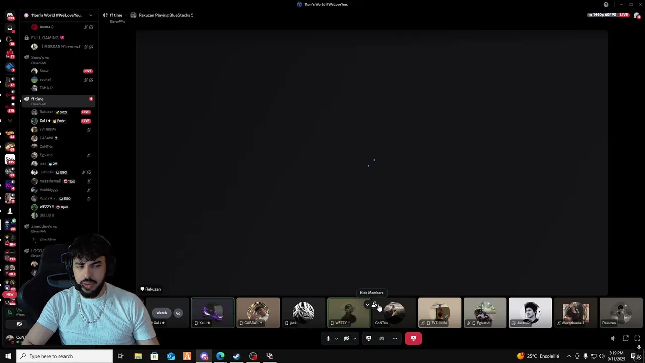Select mezothereal1 participant tile
The image size is (645, 363).
coord(575,313)
